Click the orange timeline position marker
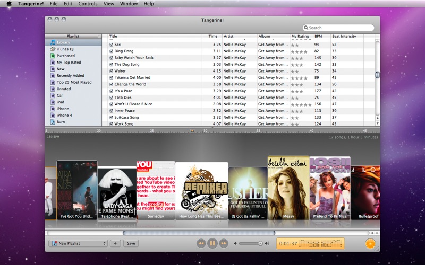 pyautogui.click(x=192, y=131)
